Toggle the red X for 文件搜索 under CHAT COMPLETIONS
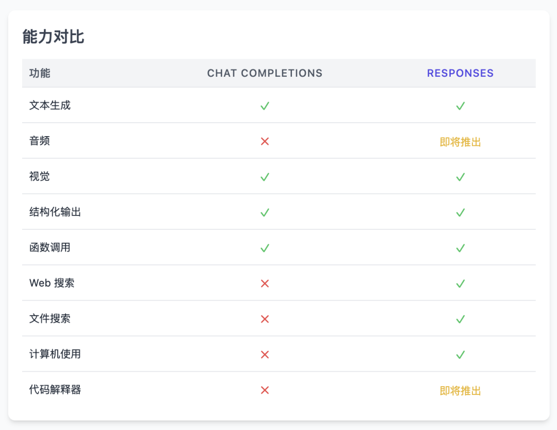Screen dimensions: 557x430 (265, 319)
